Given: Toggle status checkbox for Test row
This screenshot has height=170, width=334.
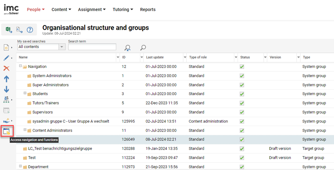Looking at the screenshot, I should point(242,158).
